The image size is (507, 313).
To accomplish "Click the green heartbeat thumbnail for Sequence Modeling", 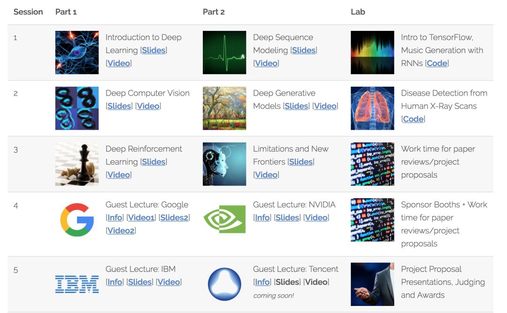I will 224,52.
